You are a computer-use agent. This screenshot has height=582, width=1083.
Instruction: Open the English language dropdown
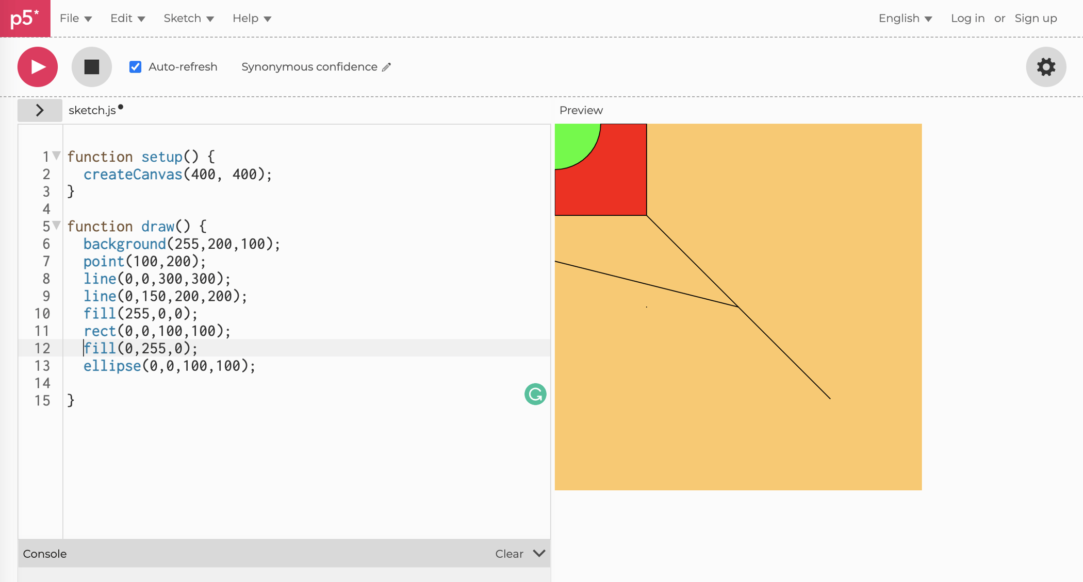point(905,19)
